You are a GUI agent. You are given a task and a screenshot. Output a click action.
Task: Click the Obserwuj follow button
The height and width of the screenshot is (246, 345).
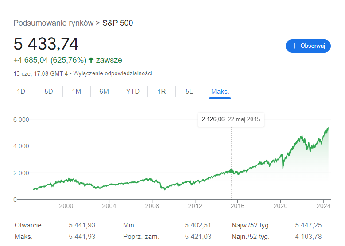pos(308,46)
